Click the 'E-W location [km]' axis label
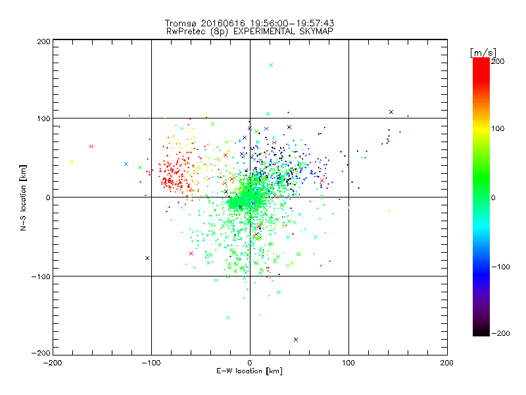Viewport: 526px width, 395px height. [x=250, y=371]
